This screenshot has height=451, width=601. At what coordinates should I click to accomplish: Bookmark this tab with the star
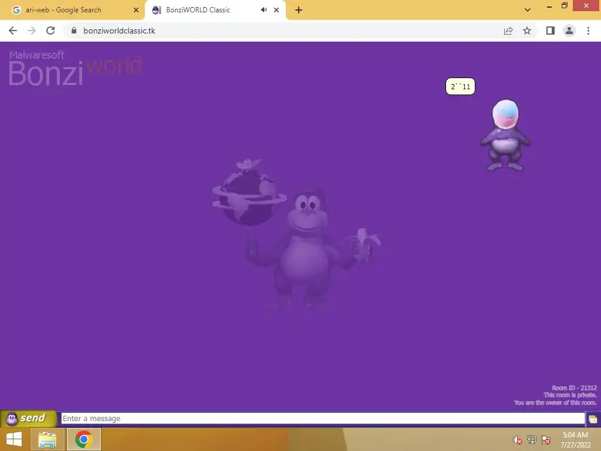[527, 31]
